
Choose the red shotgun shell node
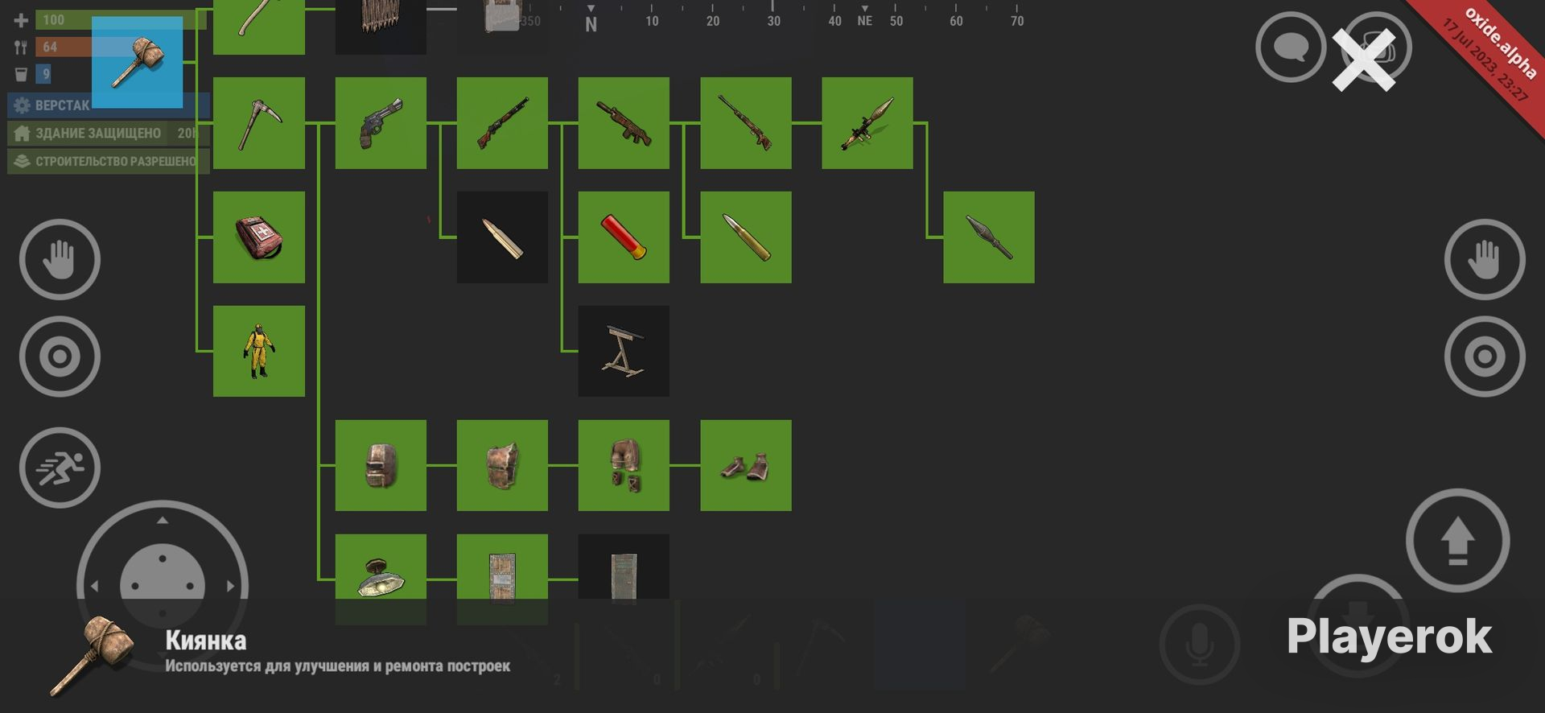624,237
